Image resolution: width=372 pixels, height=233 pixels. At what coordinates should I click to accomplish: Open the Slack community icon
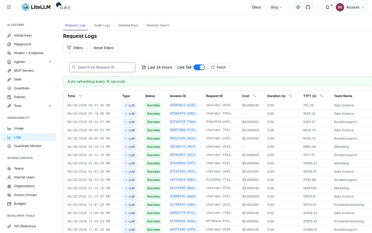(298, 7)
